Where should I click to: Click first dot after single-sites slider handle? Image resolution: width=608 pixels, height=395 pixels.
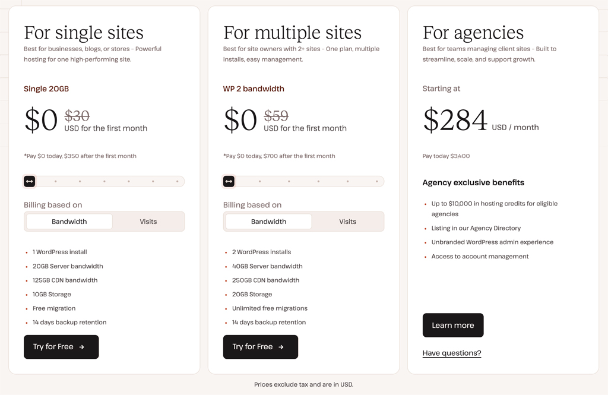point(56,181)
